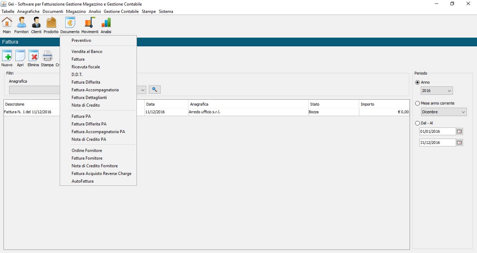Select Fattura Acquisto Reverse Charge entry
The width and height of the screenshot is (477, 253).
click(101, 174)
